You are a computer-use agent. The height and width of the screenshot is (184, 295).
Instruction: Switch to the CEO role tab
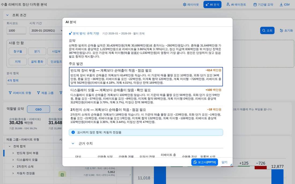(x=38, y=109)
